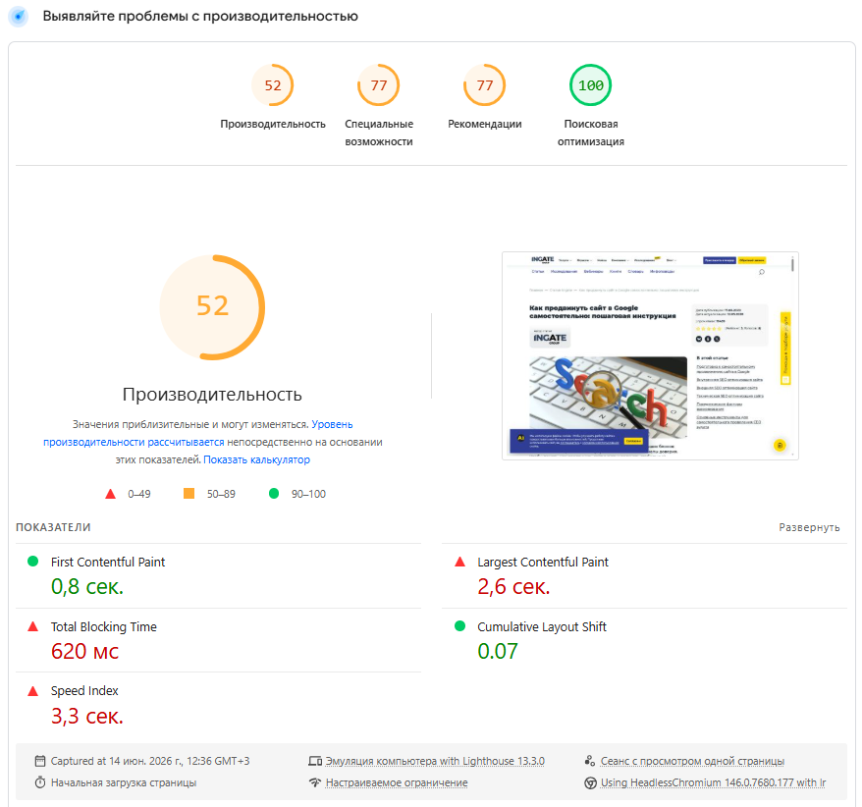Click the red triangle beside Total Blocking Time
Viewport: 862px width, 807px height.
(33, 626)
